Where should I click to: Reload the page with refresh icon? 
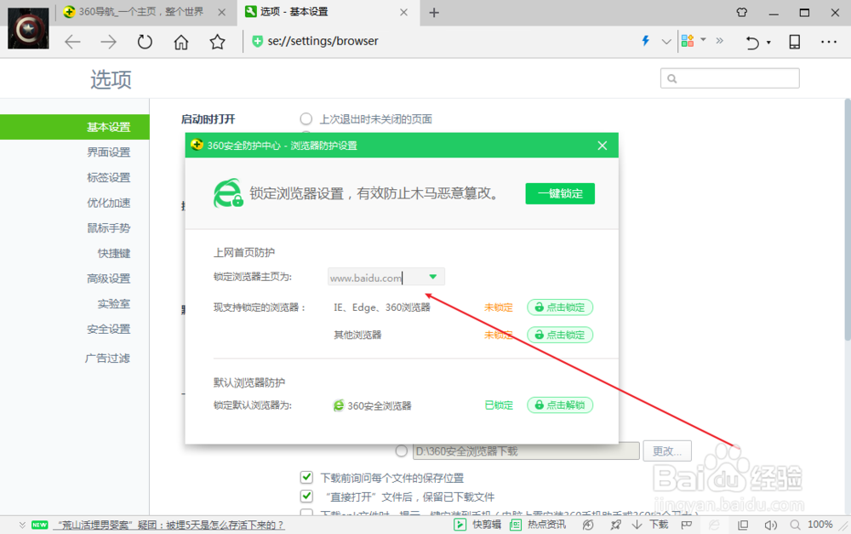click(145, 42)
